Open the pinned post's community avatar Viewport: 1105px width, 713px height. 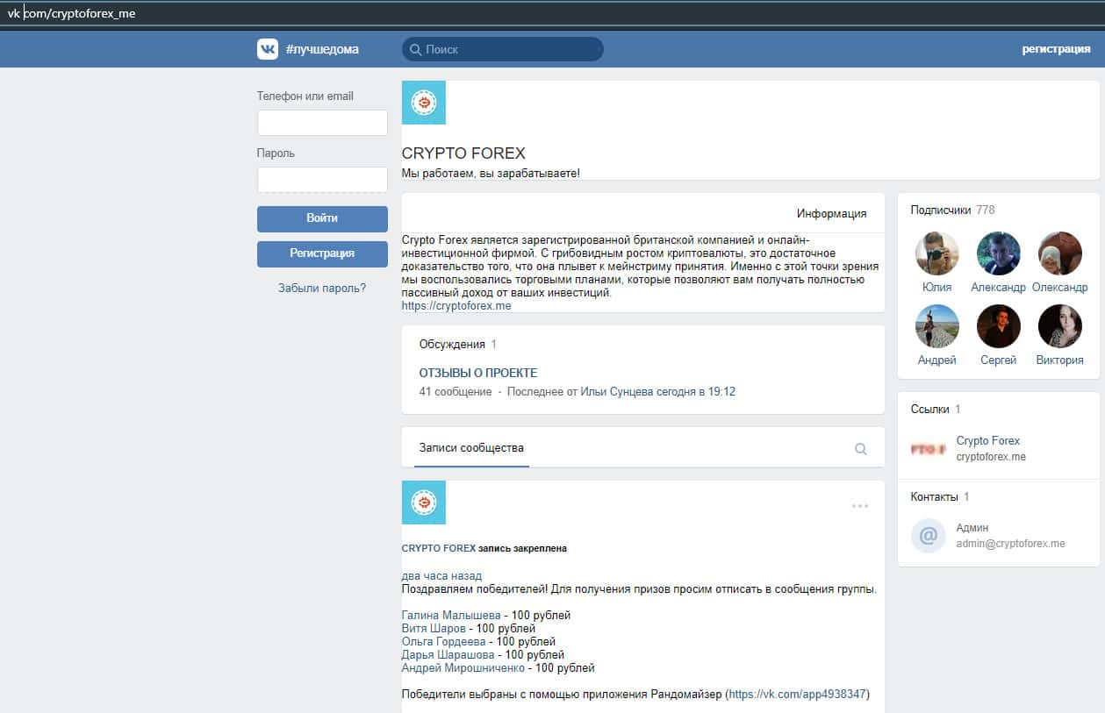(424, 503)
